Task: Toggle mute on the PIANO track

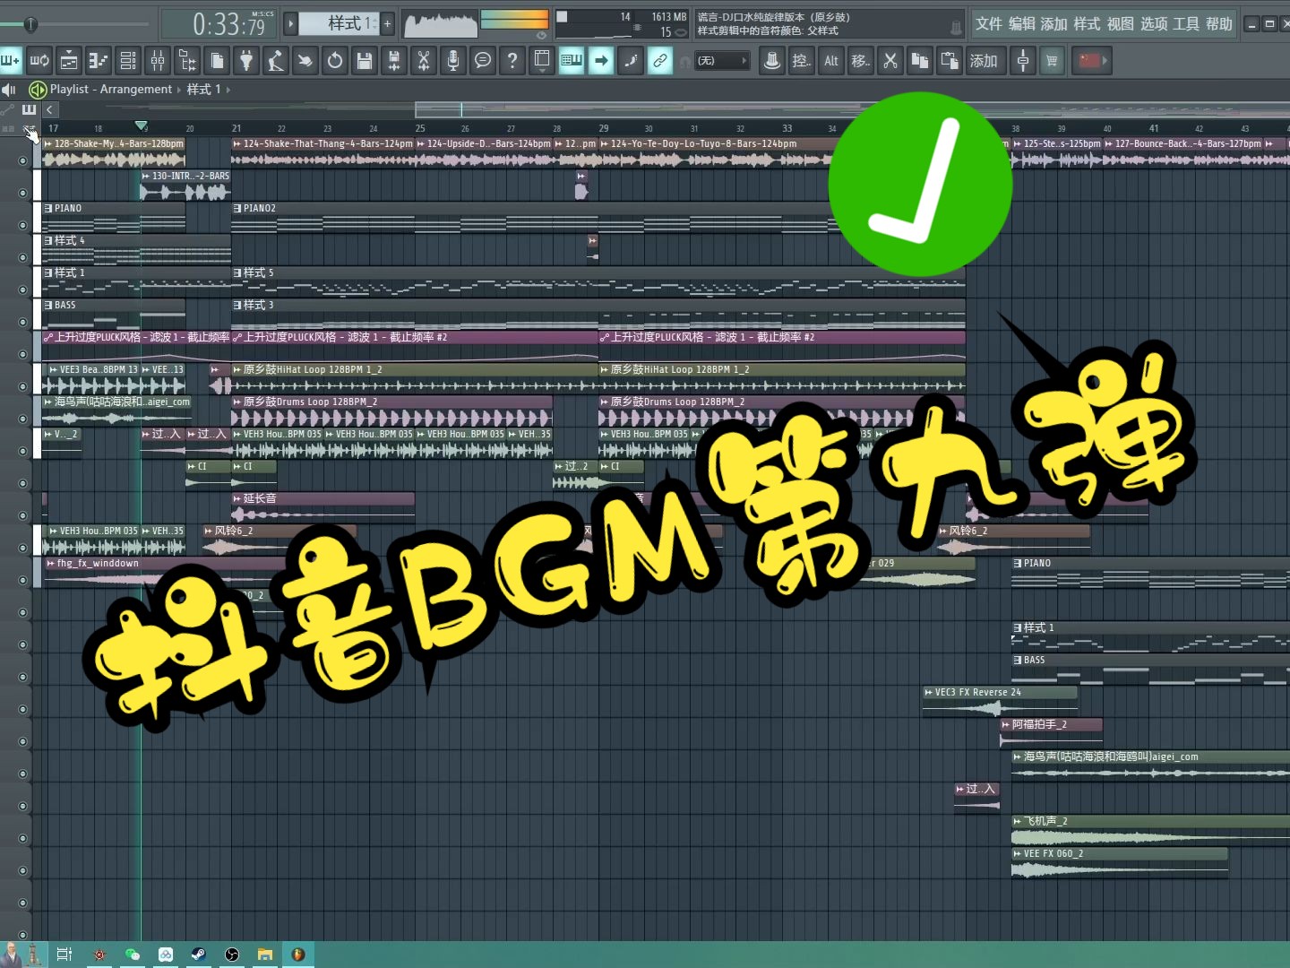Action: (22, 225)
